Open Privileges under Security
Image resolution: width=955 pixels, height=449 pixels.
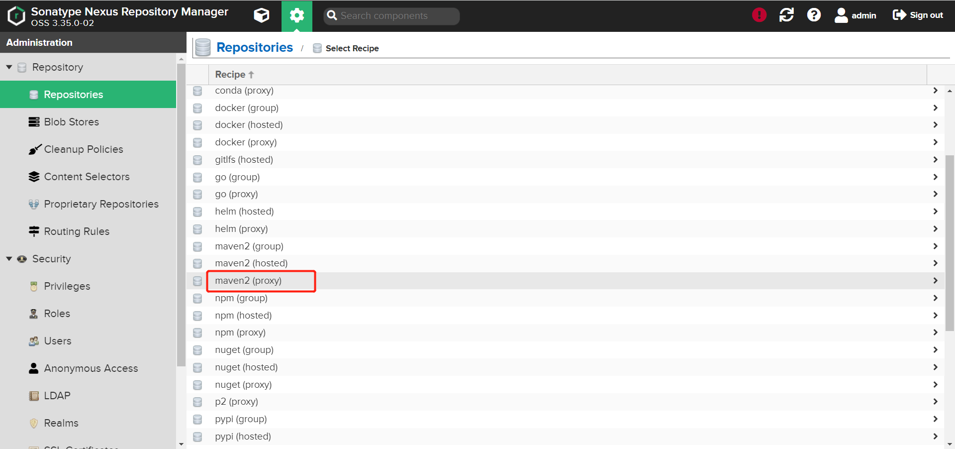[x=88, y=286]
